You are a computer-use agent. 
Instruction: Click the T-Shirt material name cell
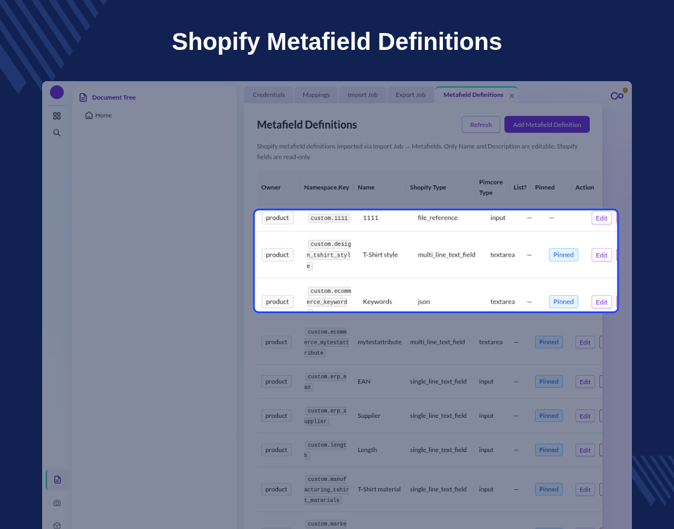click(x=379, y=489)
